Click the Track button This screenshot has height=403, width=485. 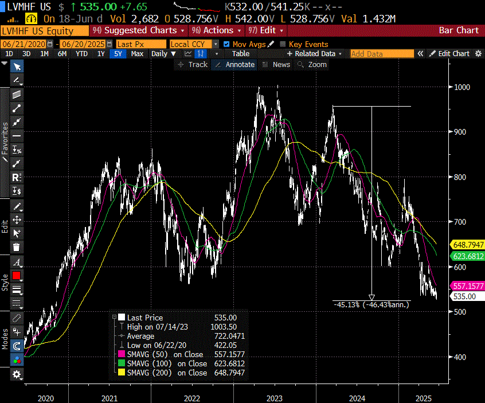193,64
